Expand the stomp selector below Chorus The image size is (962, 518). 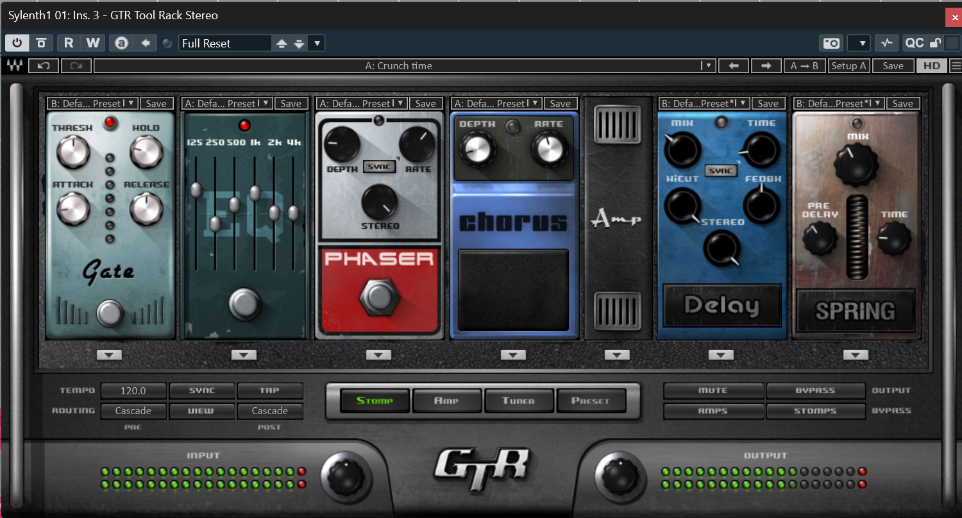[512, 355]
